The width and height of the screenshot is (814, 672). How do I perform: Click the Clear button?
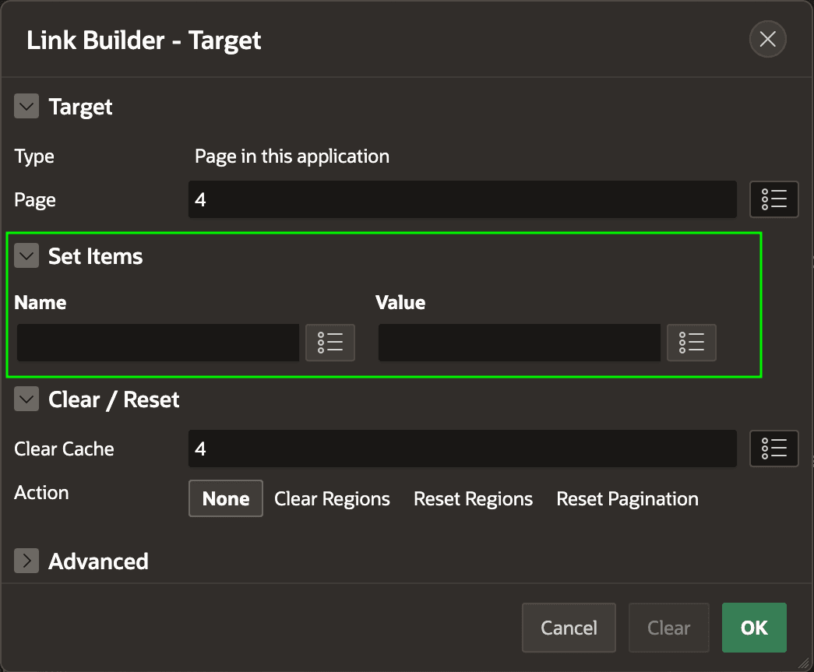668,628
